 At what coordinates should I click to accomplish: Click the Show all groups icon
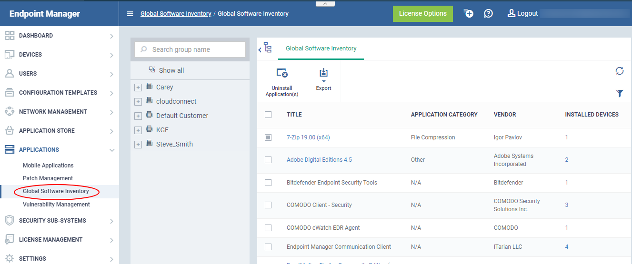[x=152, y=70]
